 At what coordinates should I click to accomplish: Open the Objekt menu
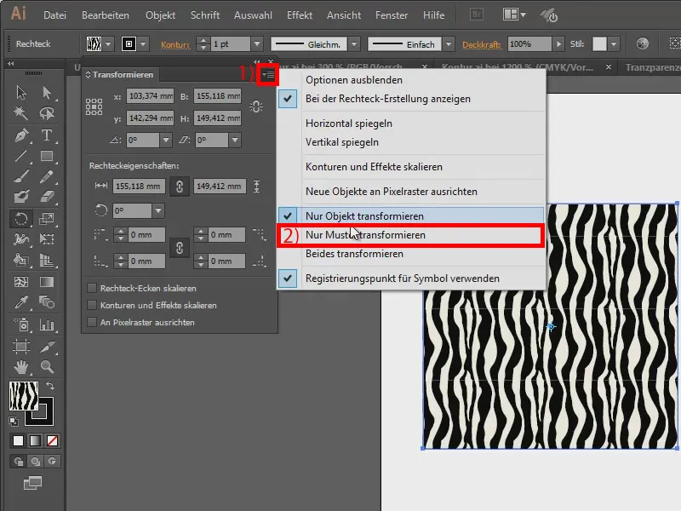click(160, 15)
